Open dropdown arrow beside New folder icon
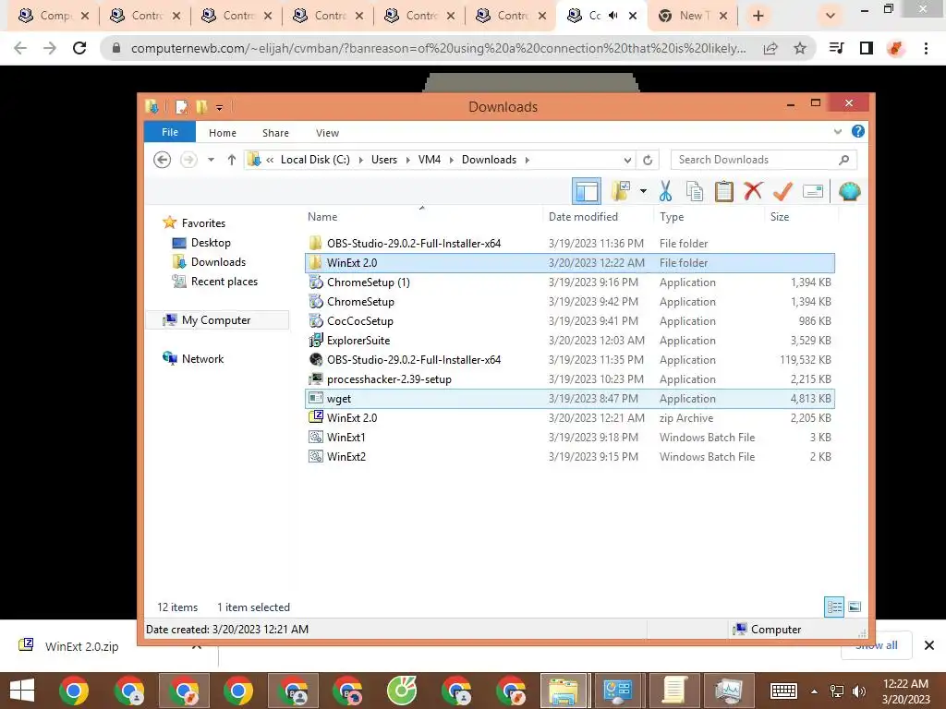Viewport: 946px width, 709px height. (x=643, y=192)
